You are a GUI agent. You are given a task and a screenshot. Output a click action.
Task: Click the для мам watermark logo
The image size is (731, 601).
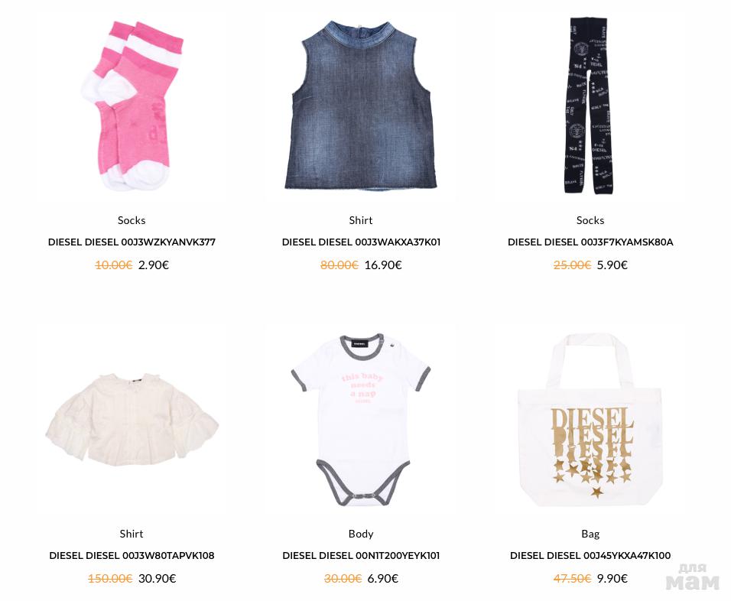pos(693,577)
